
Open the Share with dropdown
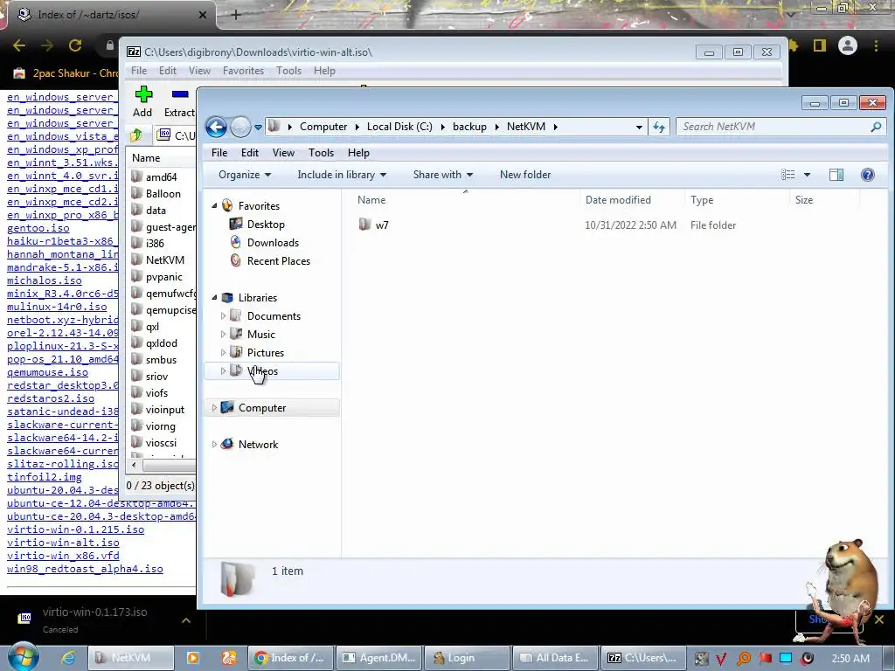click(443, 175)
